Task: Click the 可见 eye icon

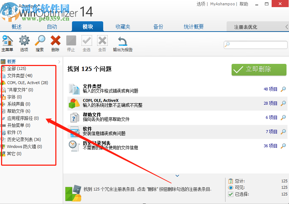Action: (x=230, y=188)
